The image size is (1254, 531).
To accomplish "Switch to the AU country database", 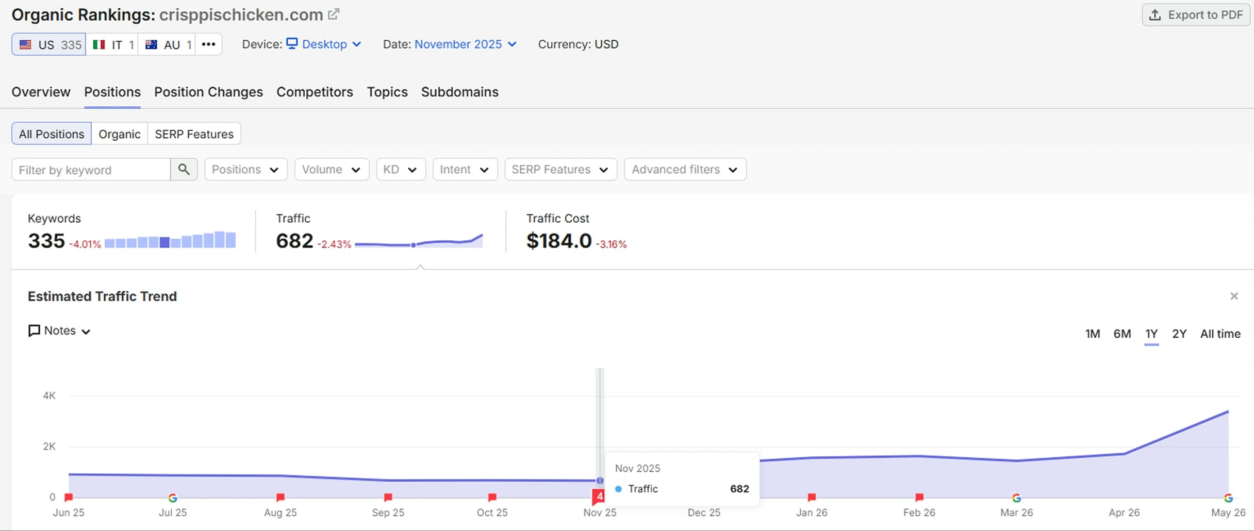I will [x=167, y=44].
